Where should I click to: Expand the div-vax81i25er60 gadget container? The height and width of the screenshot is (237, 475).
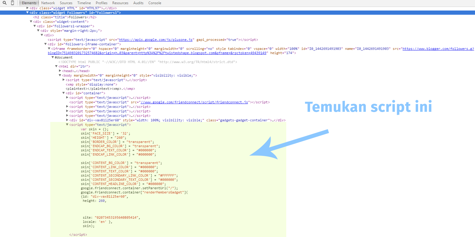point(67,120)
